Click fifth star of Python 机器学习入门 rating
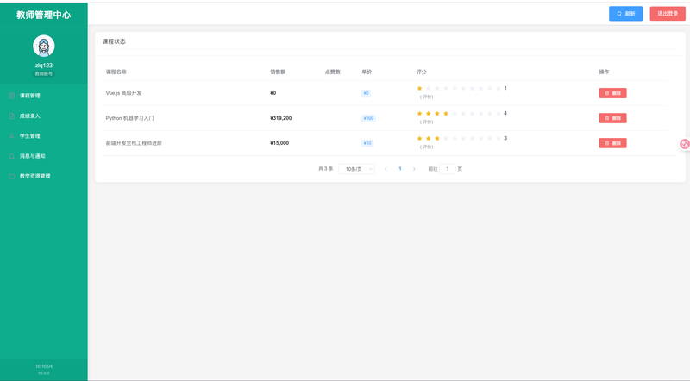The height and width of the screenshot is (381, 690). pos(455,114)
